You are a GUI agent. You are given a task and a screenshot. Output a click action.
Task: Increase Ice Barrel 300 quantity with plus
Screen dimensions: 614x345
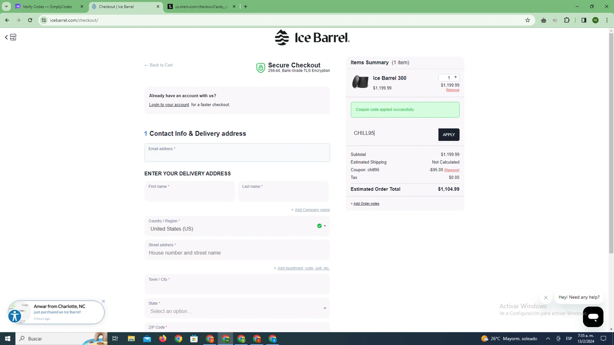pos(456,77)
